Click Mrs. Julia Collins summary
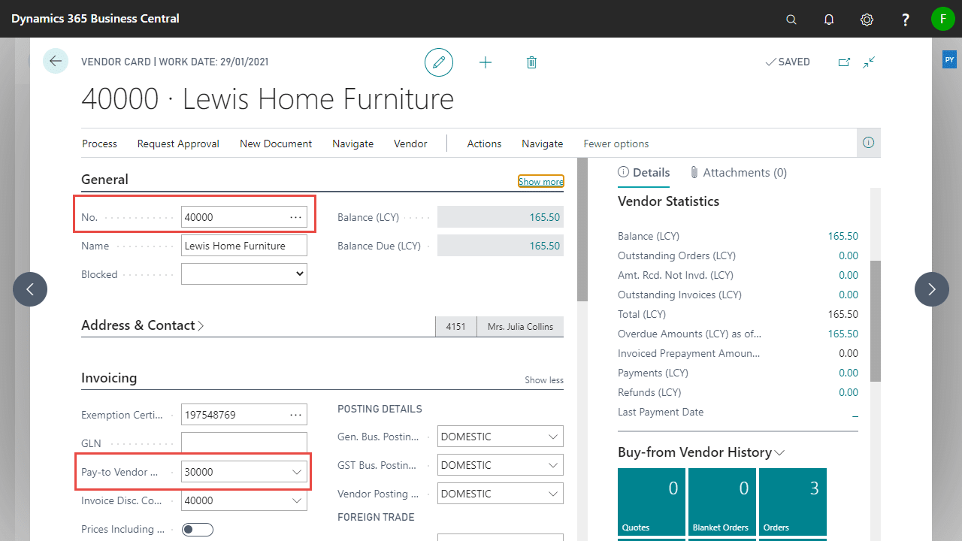The height and width of the screenshot is (541, 962). [x=520, y=326]
